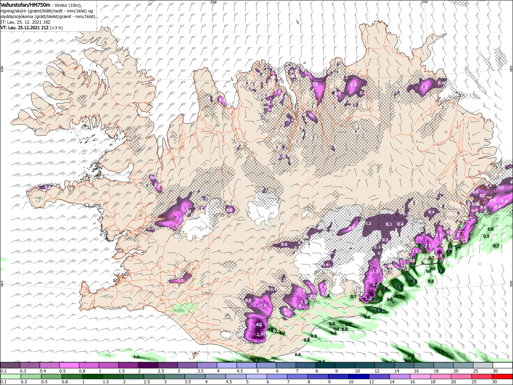The image size is (513, 385).
Task: Click the 20W longitude label
Action: pyautogui.click(x=213, y=2)
